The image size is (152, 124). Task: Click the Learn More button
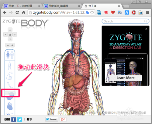126,78
